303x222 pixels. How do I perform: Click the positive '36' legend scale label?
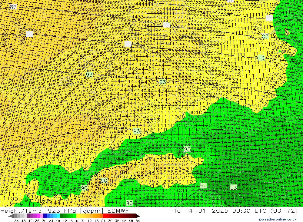point(117,221)
